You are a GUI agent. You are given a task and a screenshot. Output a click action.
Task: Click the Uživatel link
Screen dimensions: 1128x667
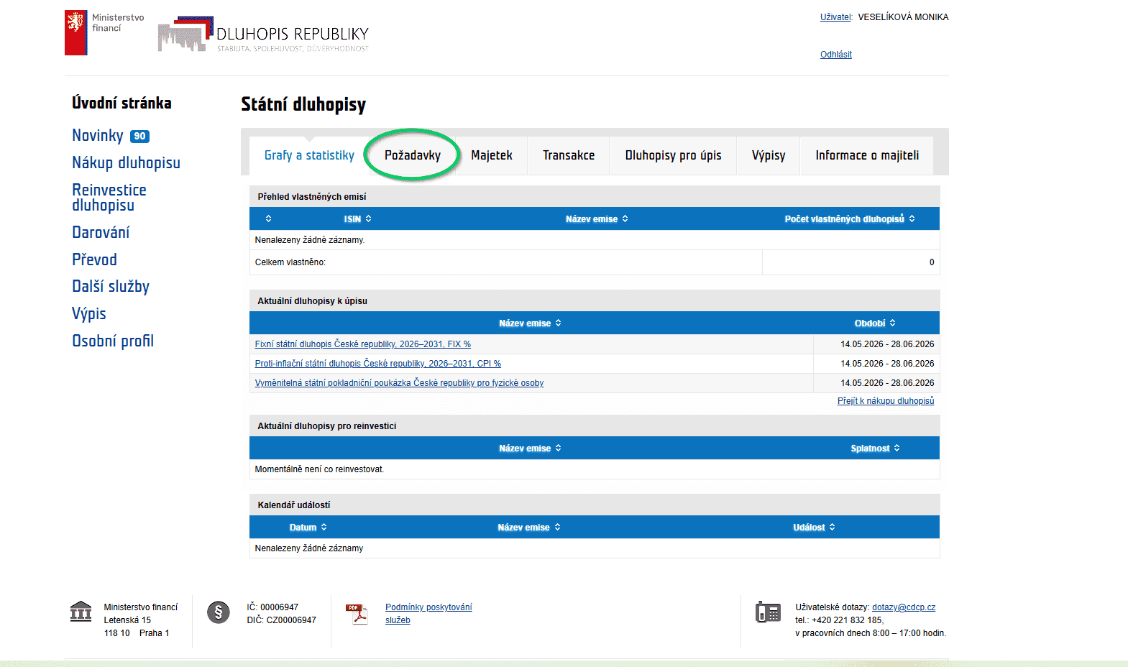(836, 17)
